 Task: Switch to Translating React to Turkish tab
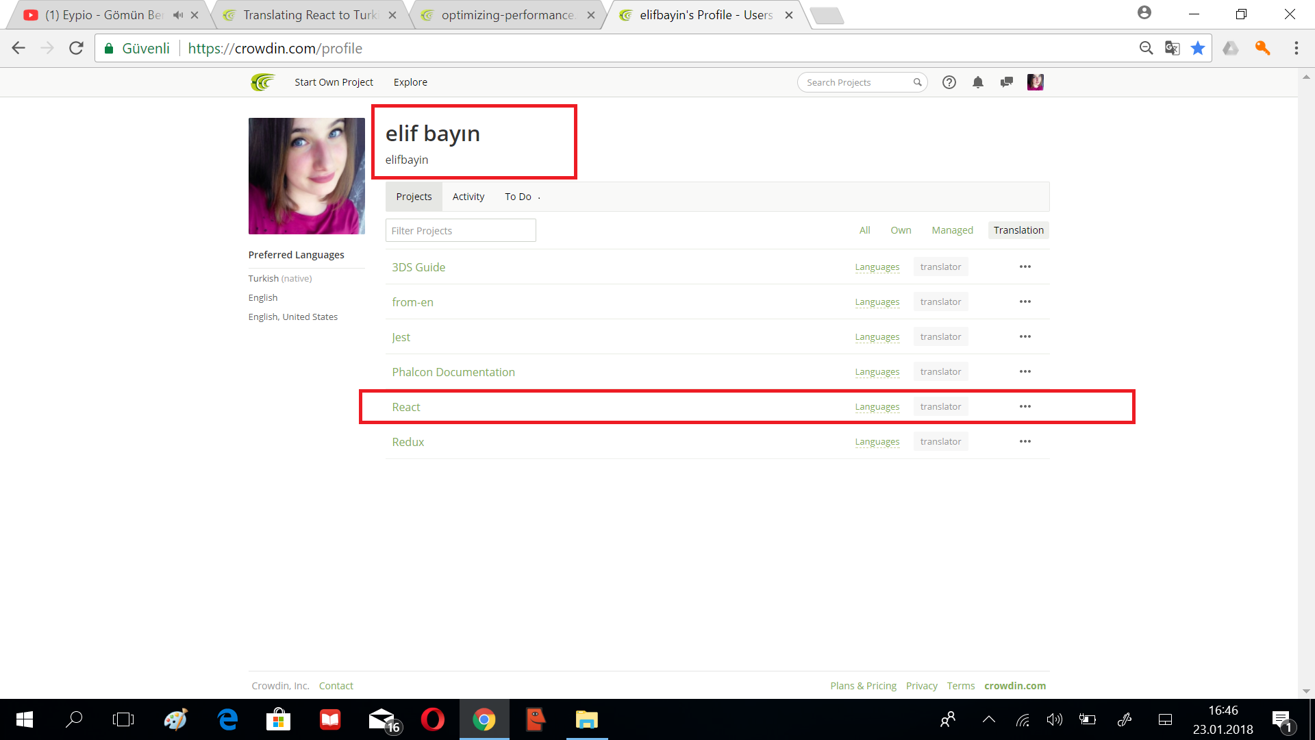(310, 15)
